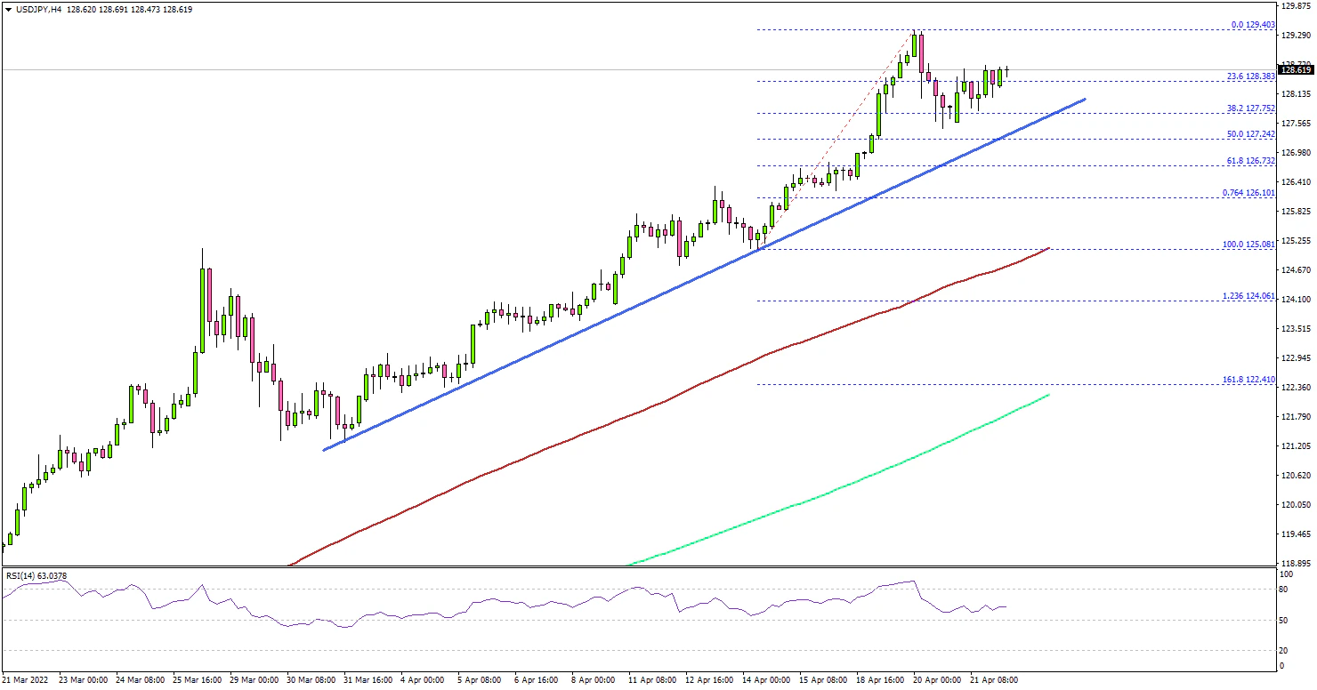The height and width of the screenshot is (690, 1317).
Task: Click the 129.875 price axis label
Action: (x=1295, y=6)
